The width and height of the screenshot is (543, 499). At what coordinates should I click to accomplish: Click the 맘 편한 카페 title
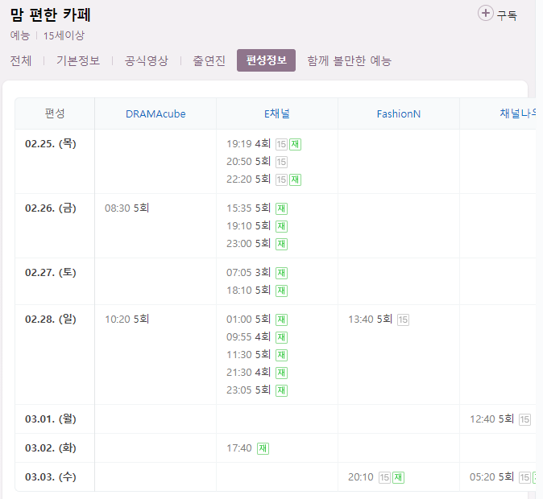pos(51,14)
